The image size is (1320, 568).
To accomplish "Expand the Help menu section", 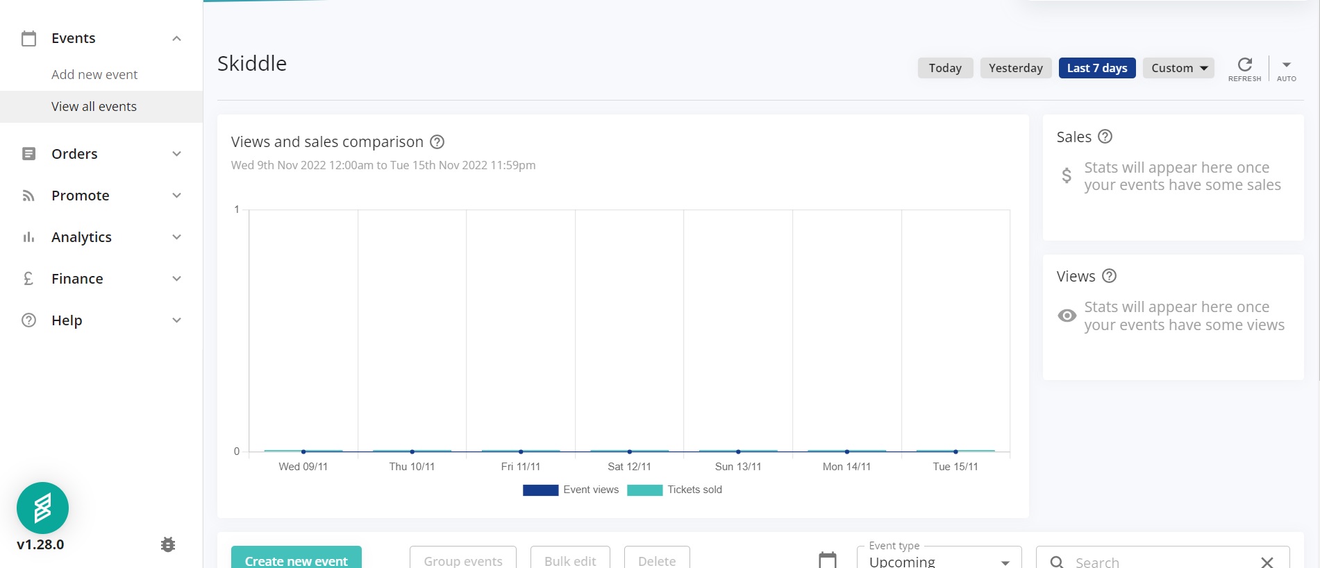I will [177, 320].
